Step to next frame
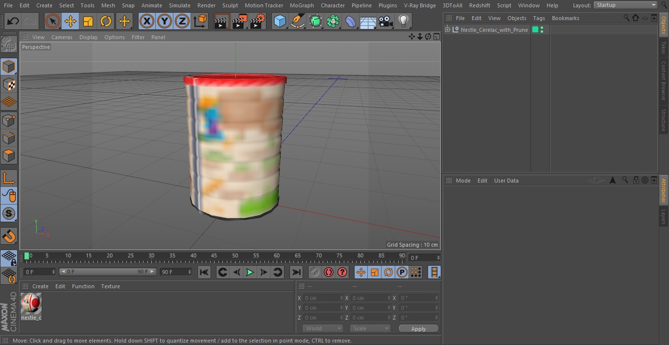The height and width of the screenshot is (345, 669). [x=263, y=272]
